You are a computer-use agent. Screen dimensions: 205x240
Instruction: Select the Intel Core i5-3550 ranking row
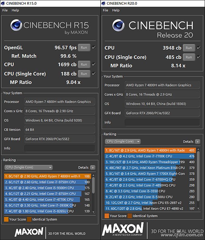pos(150,191)
